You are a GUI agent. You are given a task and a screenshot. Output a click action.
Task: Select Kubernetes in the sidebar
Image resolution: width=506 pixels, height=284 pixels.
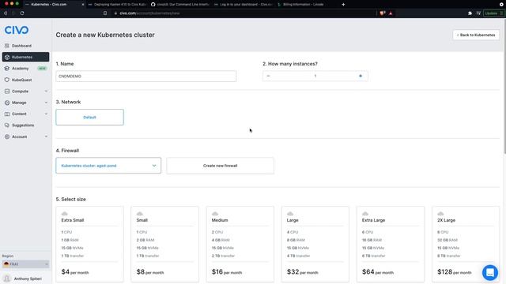(x=25, y=57)
